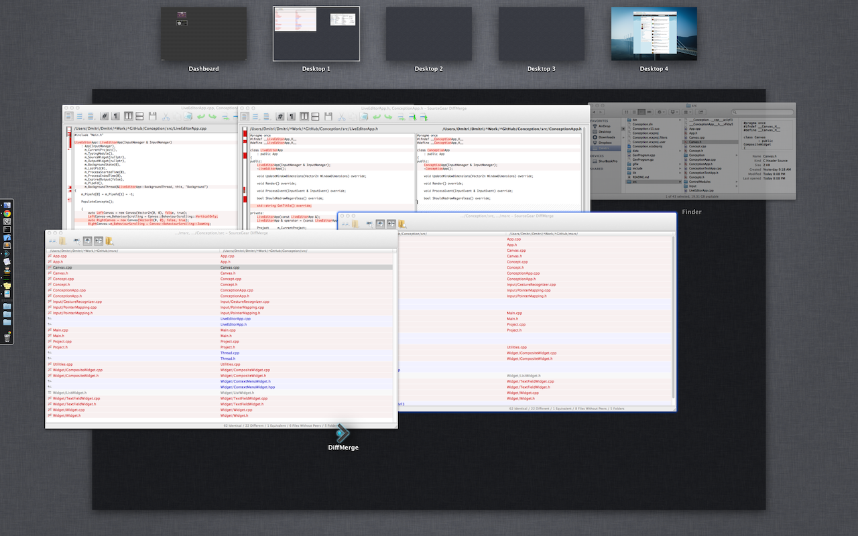Click Differences Only icon in LiveEditorApp.cpp window

click(x=79, y=116)
